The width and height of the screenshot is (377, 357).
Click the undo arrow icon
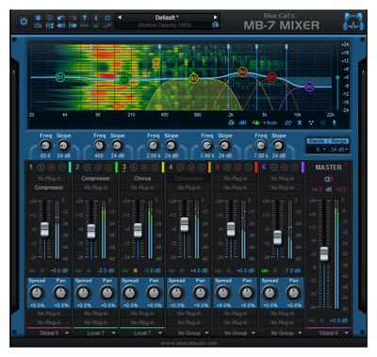click(x=61, y=18)
